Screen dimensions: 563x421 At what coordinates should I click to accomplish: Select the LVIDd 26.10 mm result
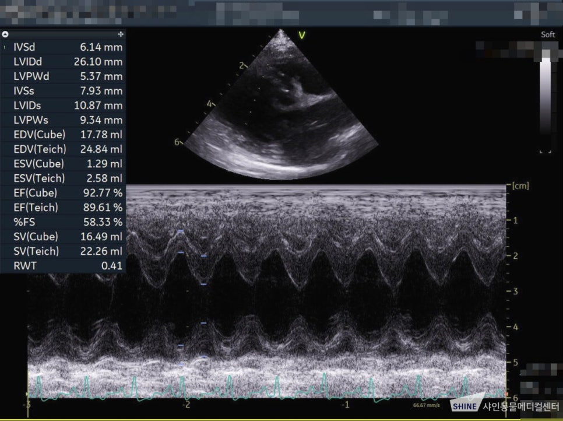(63, 62)
